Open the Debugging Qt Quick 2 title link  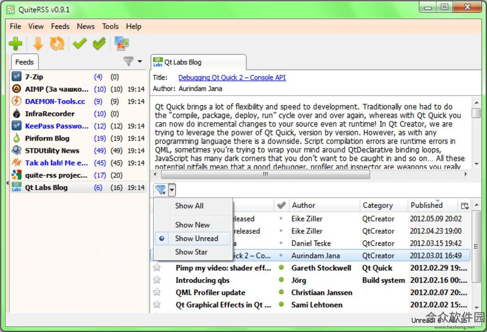(x=232, y=77)
